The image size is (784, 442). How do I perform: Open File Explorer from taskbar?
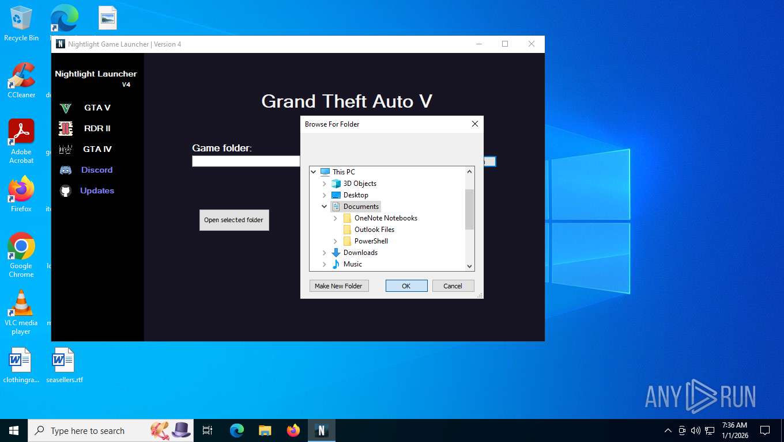coord(265,430)
